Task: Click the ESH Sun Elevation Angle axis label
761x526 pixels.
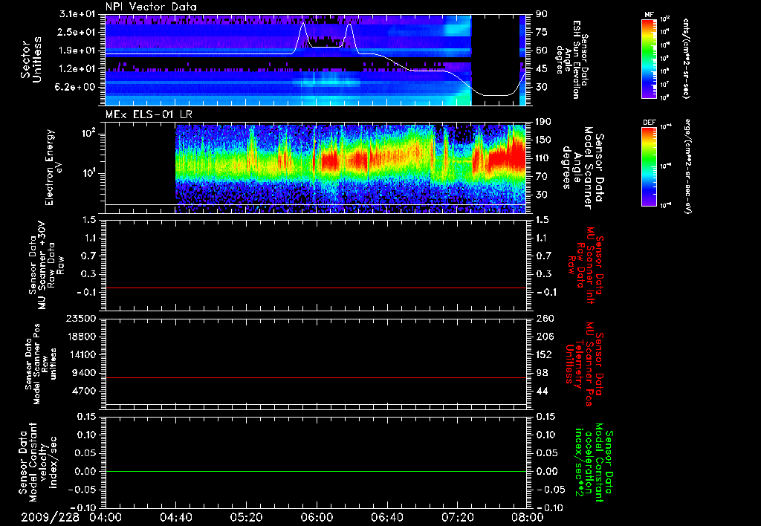Action: [x=571, y=59]
